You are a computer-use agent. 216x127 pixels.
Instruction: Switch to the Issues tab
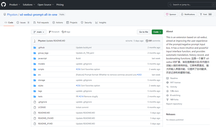pos(23,23)
